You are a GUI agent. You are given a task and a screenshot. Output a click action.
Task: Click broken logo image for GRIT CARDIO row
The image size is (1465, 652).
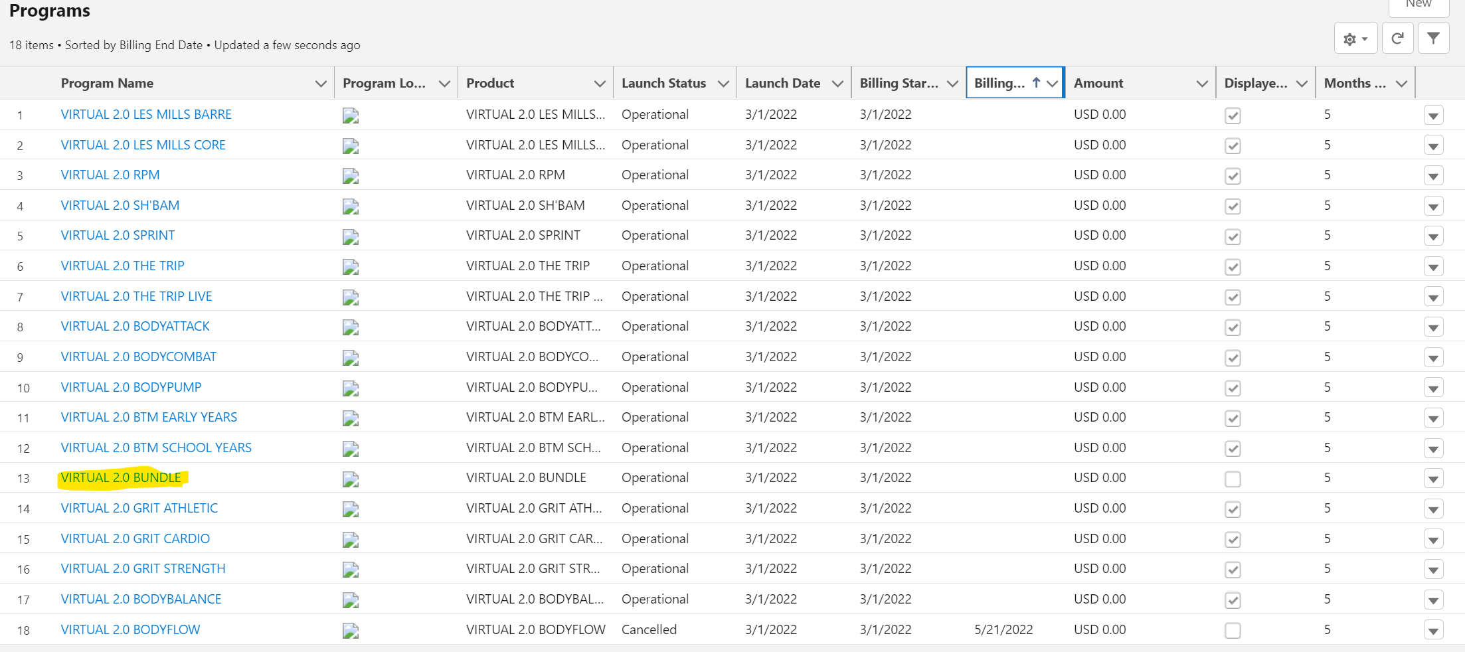[x=351, y=540]
